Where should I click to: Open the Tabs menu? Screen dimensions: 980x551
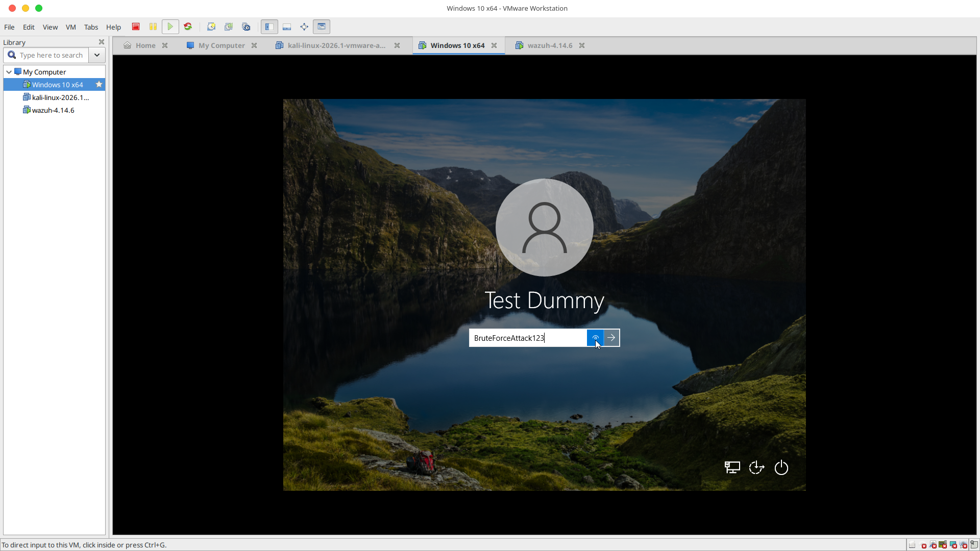click(91, 27)
